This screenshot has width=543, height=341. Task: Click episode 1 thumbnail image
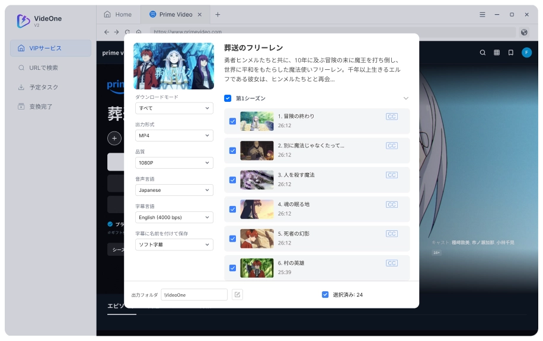point(257,121)
